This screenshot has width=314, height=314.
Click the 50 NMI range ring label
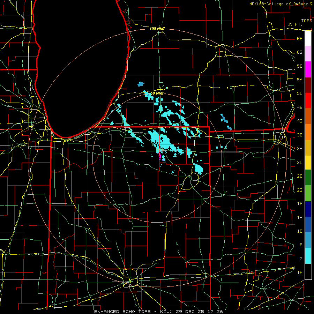pos(157,93)
